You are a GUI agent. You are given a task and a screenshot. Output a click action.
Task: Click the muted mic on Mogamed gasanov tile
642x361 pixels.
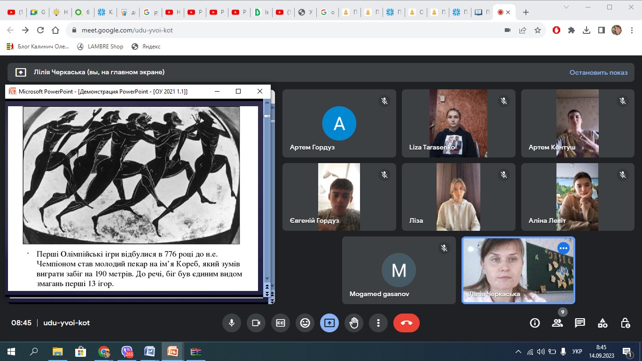[444, 248]
